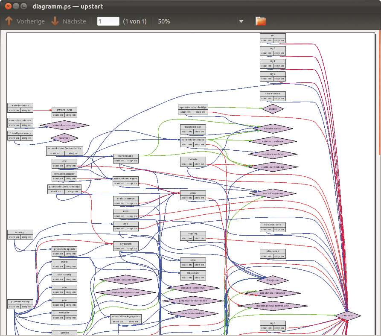The width and height of the screenshot is (381, 336).
Task: Expand the zoom level dropdown arrow
Action: 241,21
